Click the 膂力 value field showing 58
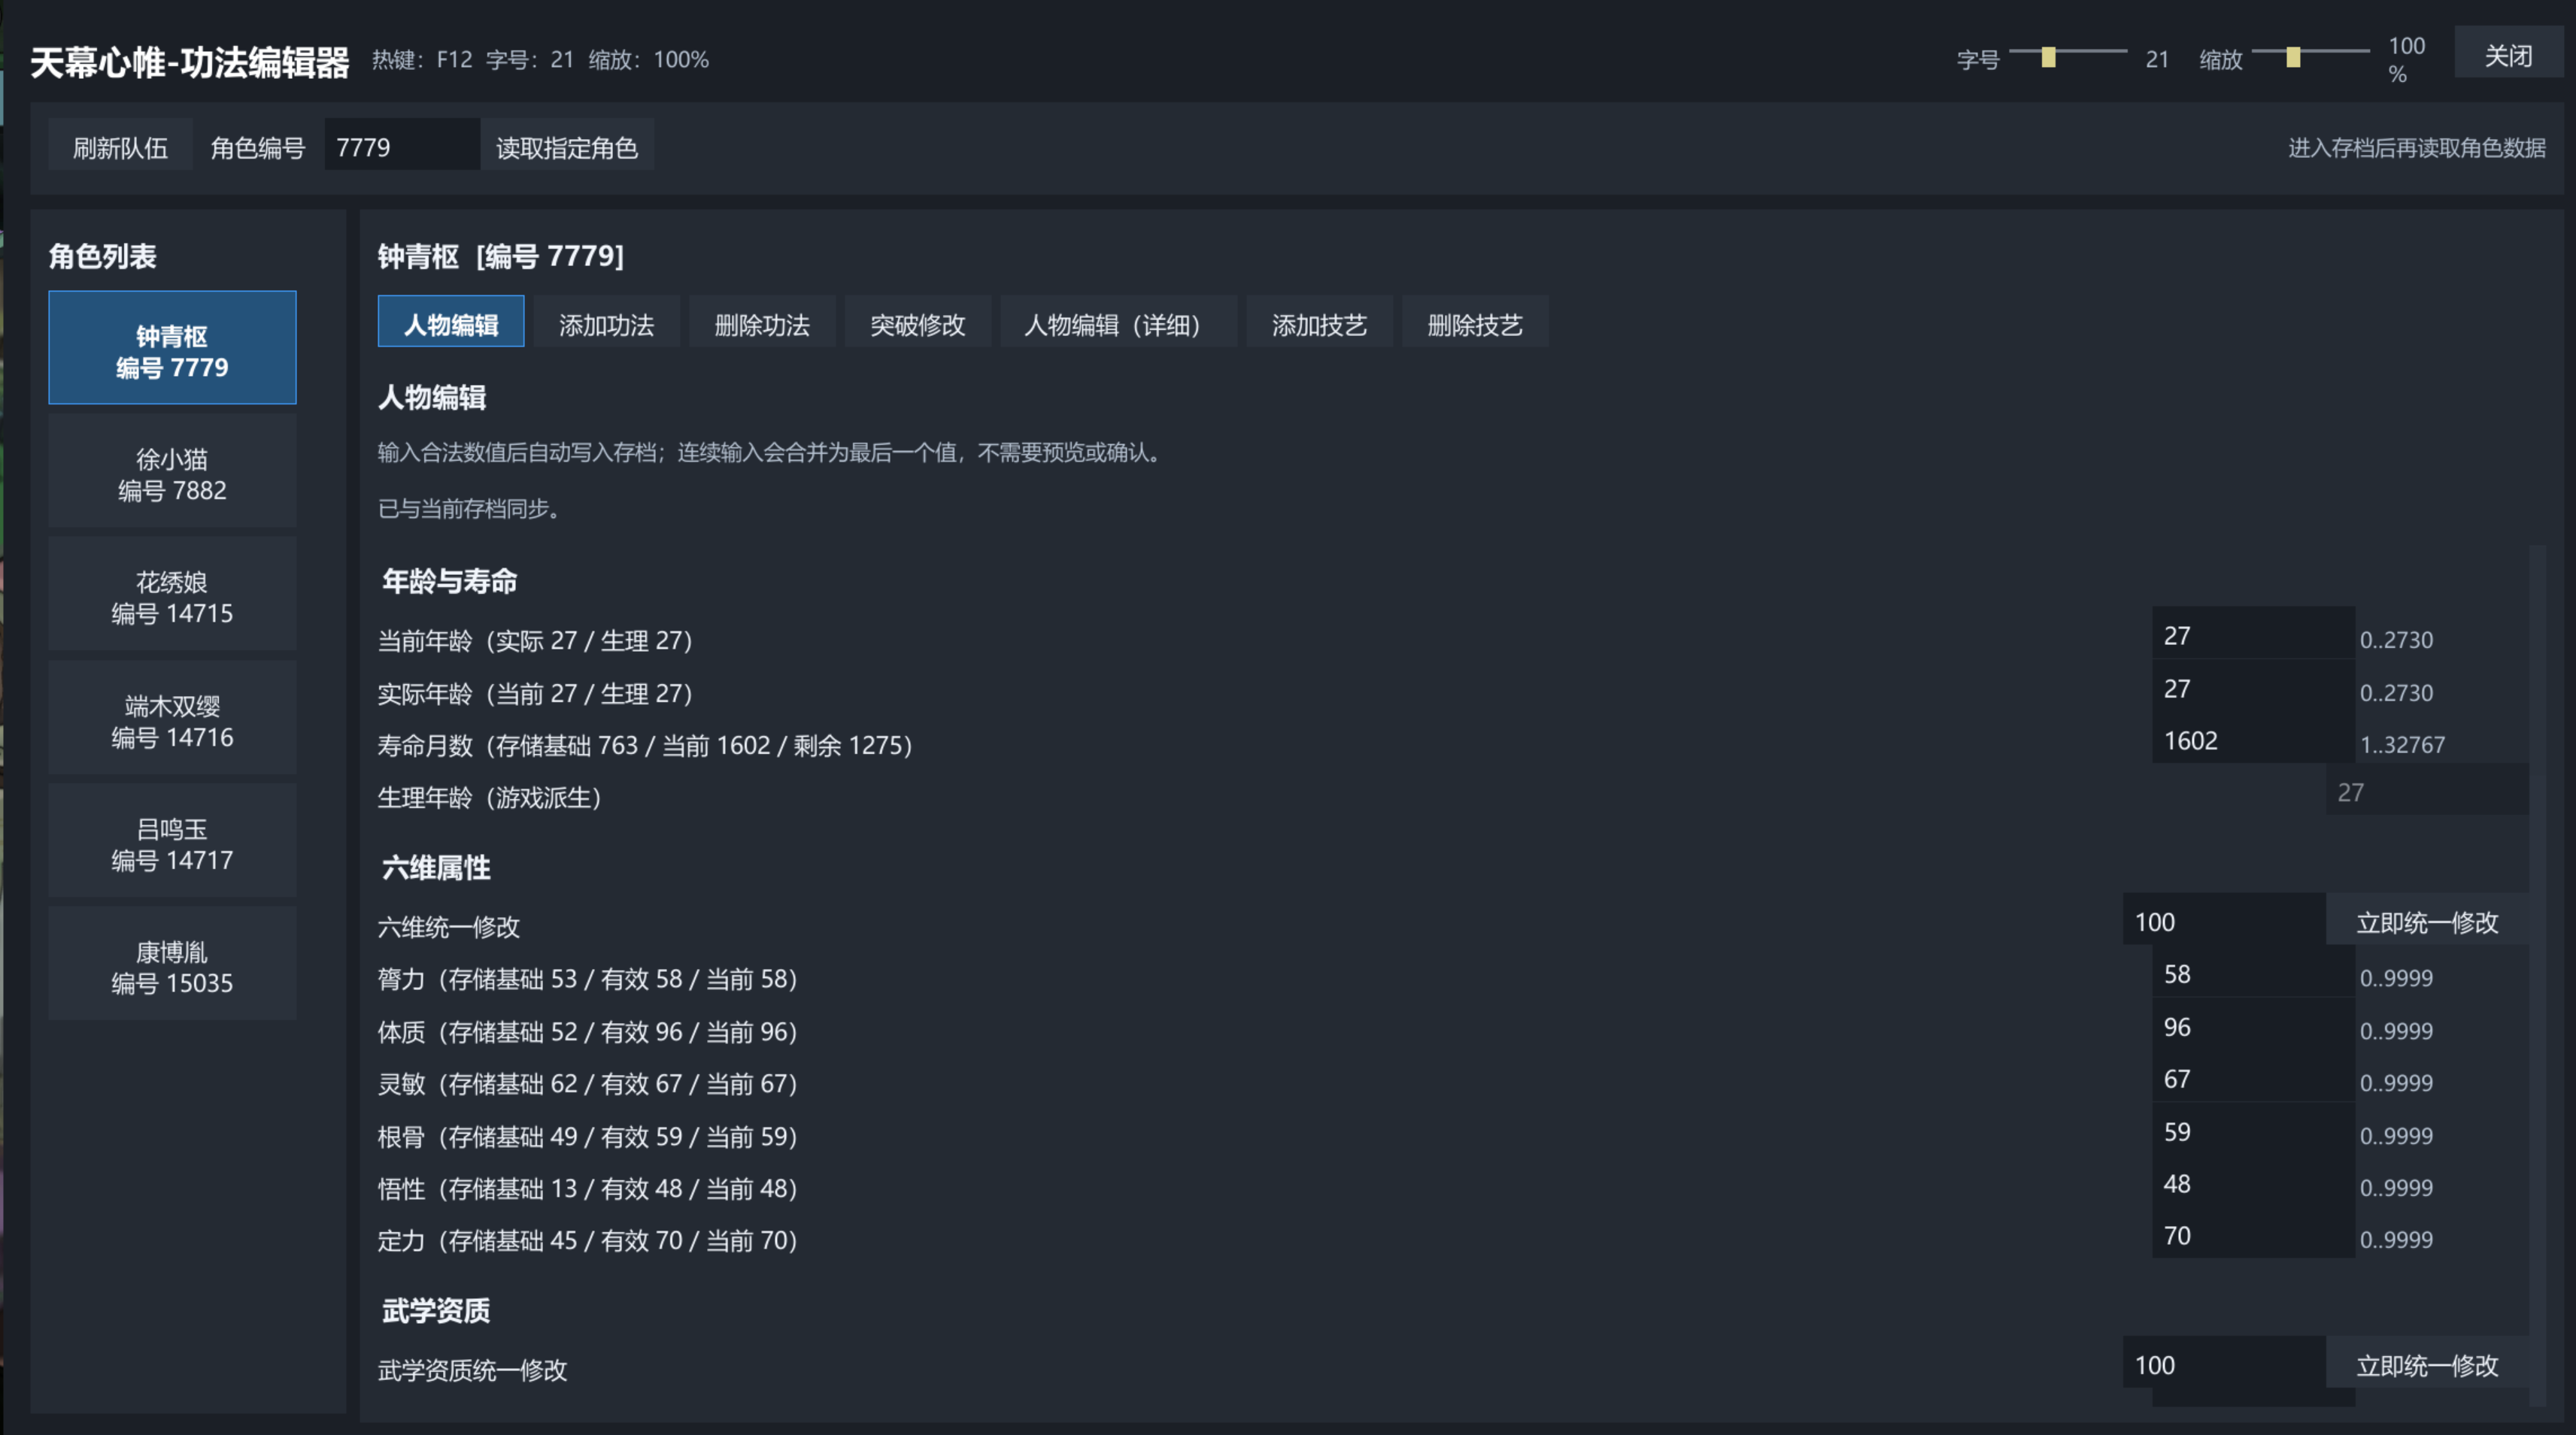 click(2253, 972)
